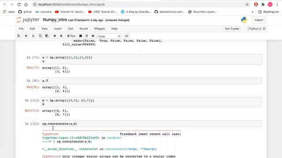Image resolution: width=282 pixels, height=158 pixels.
Task: Open the cell type Code dropdown
Action: [109, 36]
